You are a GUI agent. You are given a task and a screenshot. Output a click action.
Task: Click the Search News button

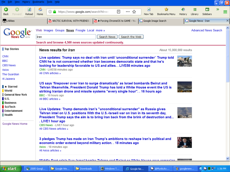107,37
